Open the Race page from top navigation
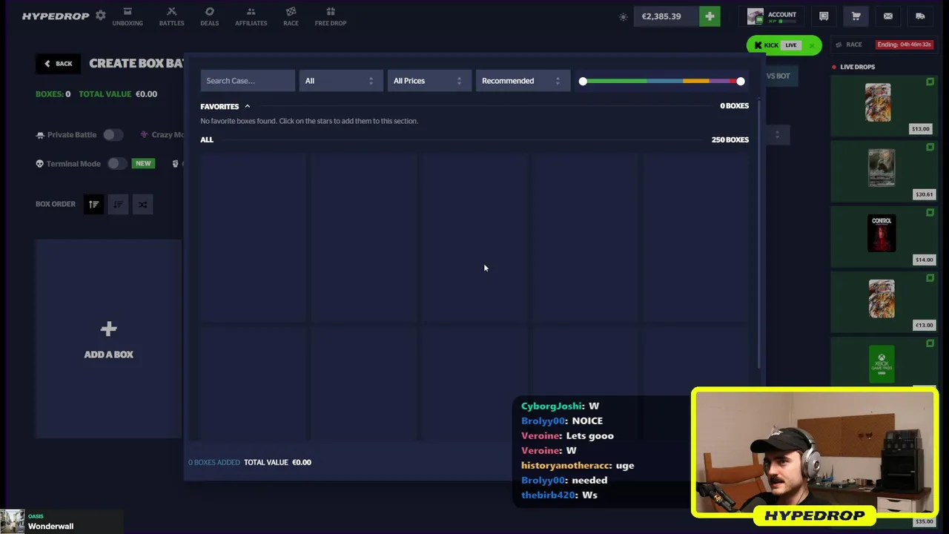The image size is (949, 534). [x=291, y=16]
